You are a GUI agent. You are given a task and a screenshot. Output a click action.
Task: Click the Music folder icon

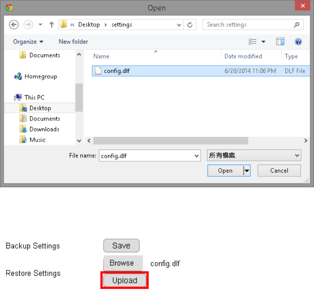23,139
